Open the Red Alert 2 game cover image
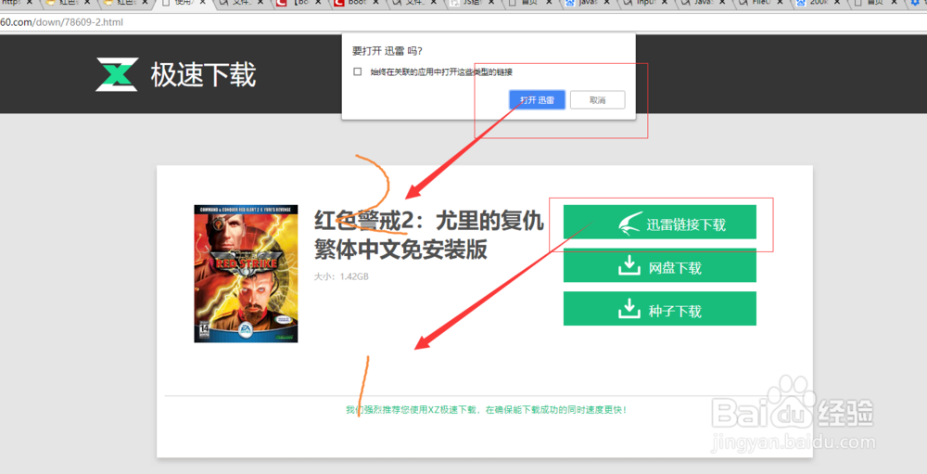 (246, 274)
